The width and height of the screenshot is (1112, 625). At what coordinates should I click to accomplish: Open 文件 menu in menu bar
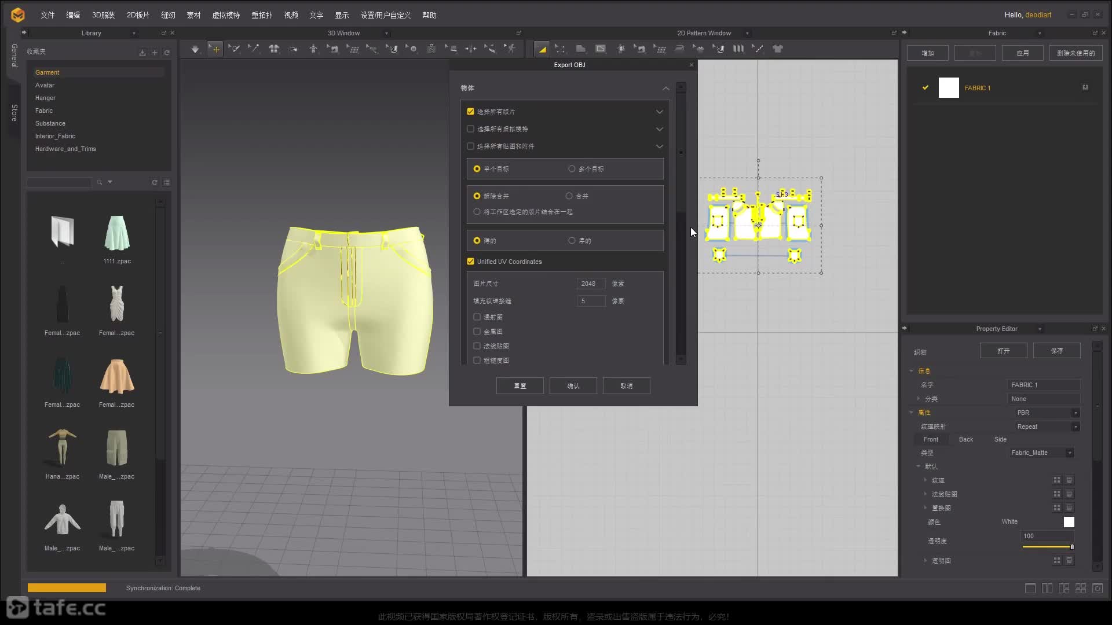tap(47, 14)
